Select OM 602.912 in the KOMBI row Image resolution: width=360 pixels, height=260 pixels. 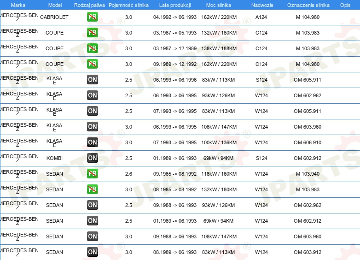pyautogui.click(x=308, y=158)
